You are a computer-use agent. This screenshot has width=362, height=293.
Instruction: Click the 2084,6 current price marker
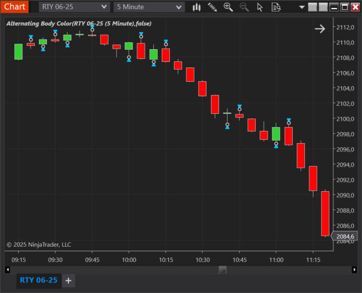(x=344, y=236)
